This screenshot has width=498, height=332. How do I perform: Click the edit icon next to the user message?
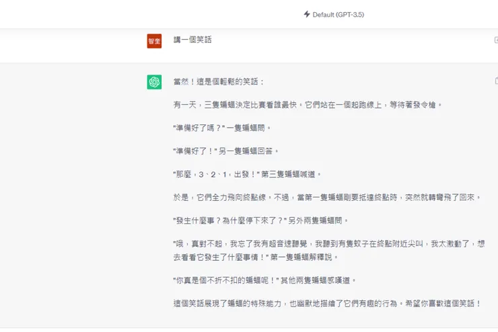click(x=496, y=40)
